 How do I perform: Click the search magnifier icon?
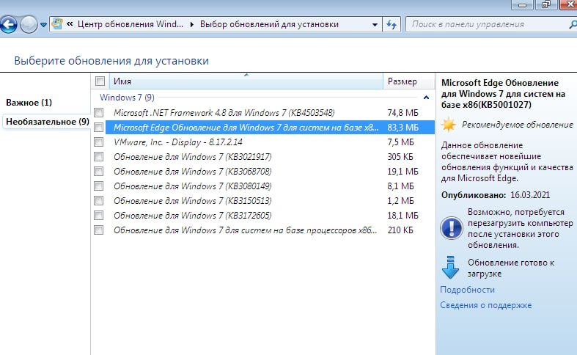tap(573, 25)
